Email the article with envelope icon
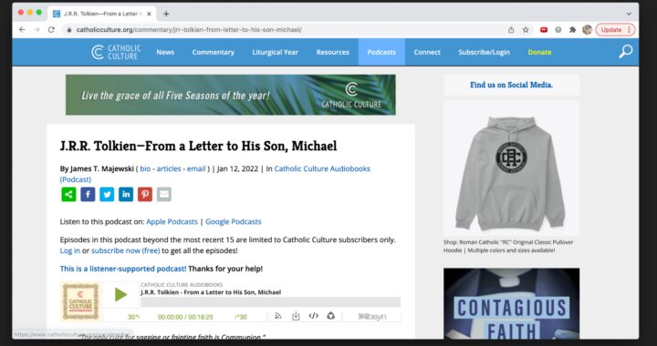Image resolution: width=657 pixels, height=346 pixels. [x=164, y=194]
